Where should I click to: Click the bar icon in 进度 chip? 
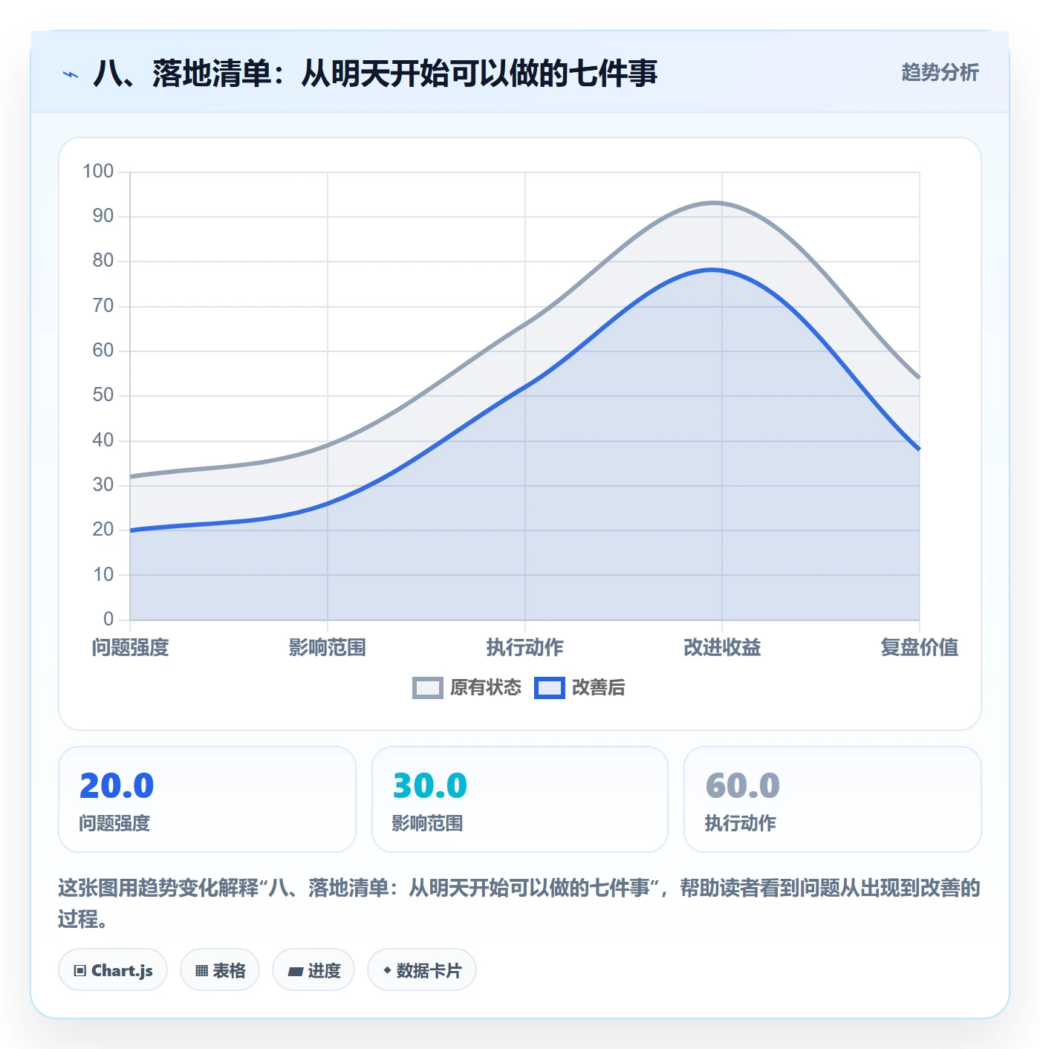click(296, 971)
